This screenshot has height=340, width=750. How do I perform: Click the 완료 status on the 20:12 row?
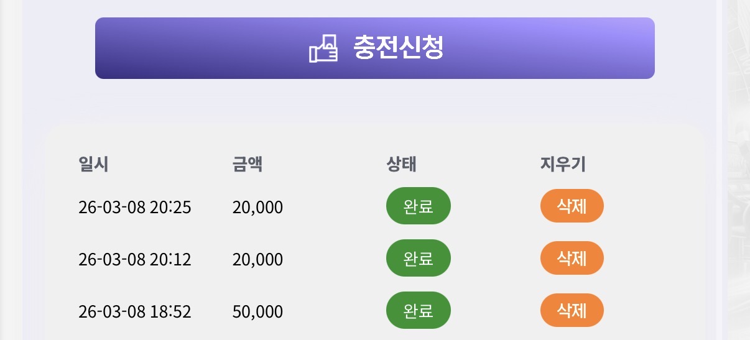pyautogui.click(x=418, y=258)
